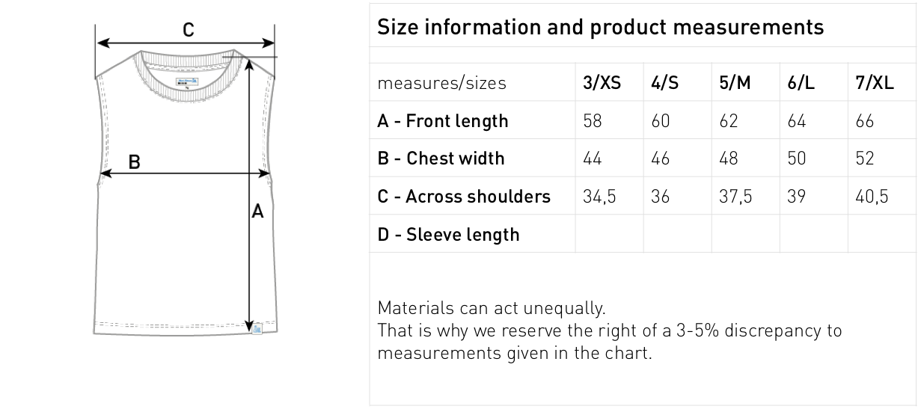
Task: Click the 6/L size header
Action: (x=801, y=83)
